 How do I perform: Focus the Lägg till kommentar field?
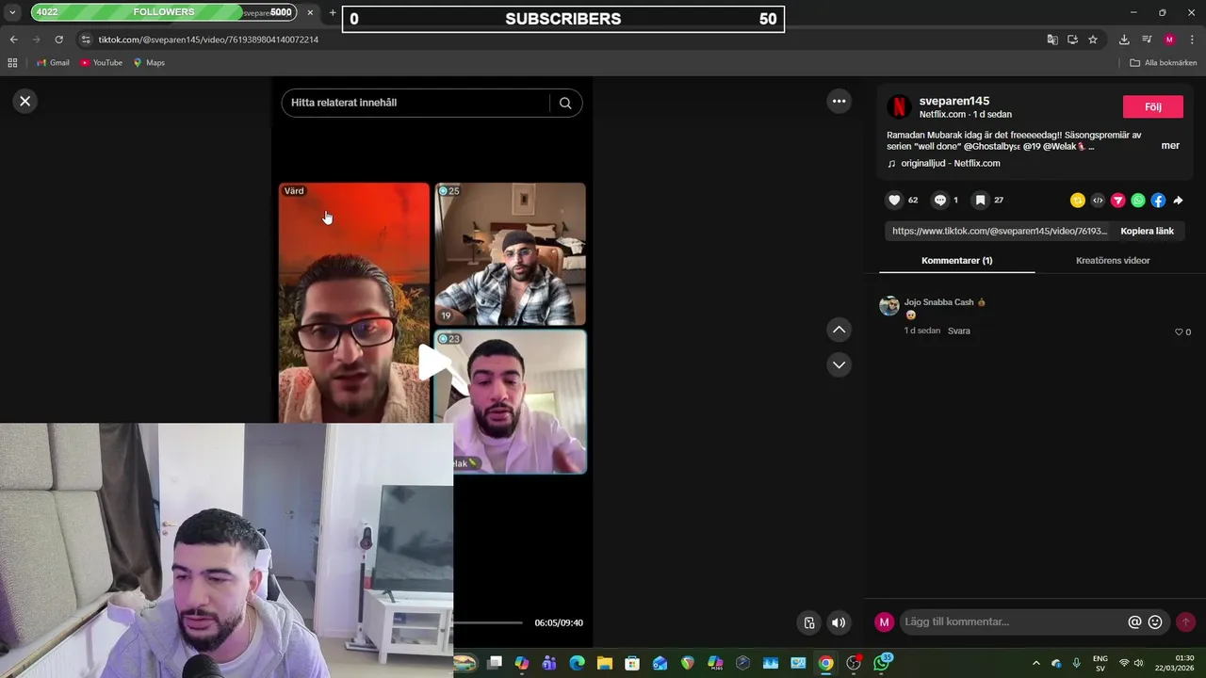(1013, 621)
